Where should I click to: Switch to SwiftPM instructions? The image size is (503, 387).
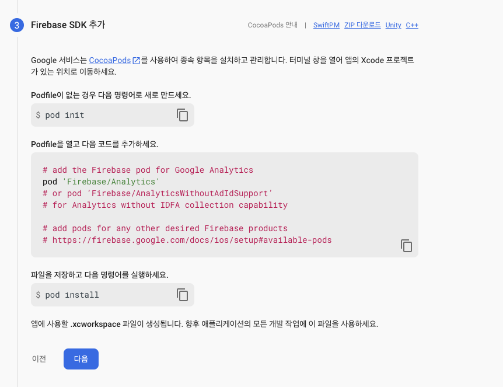[x=326, y=25]
